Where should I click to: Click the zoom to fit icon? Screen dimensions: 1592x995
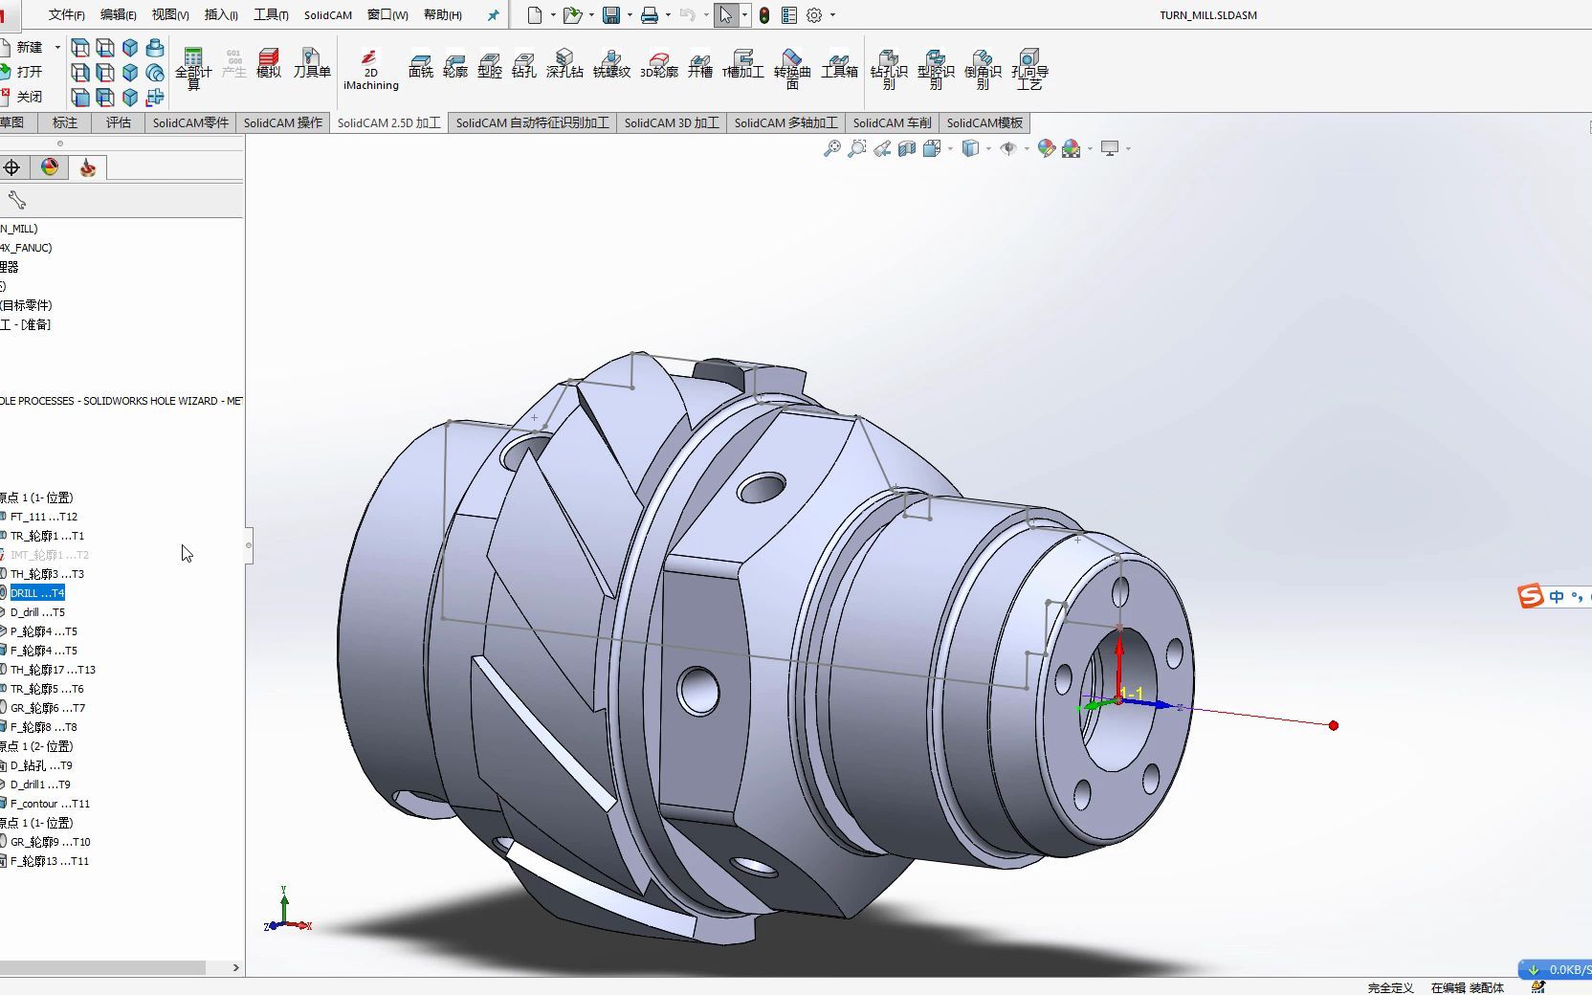[832, 148]
